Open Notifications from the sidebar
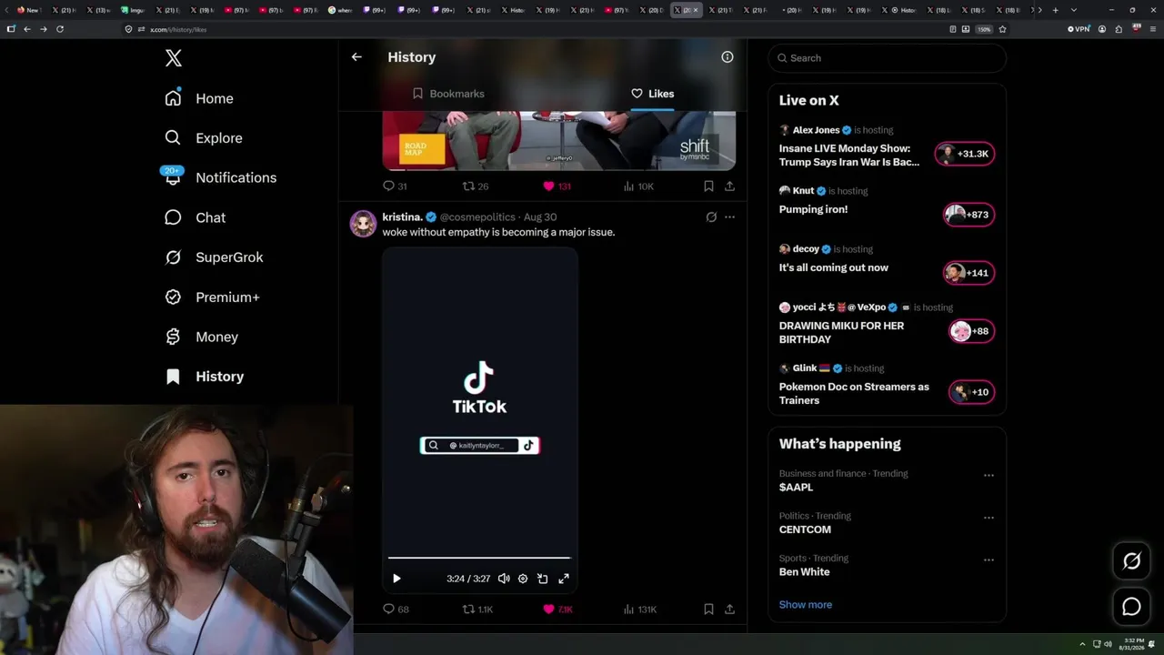The height and width of the screenshot is (655, 1164). [x=220, y=177]
